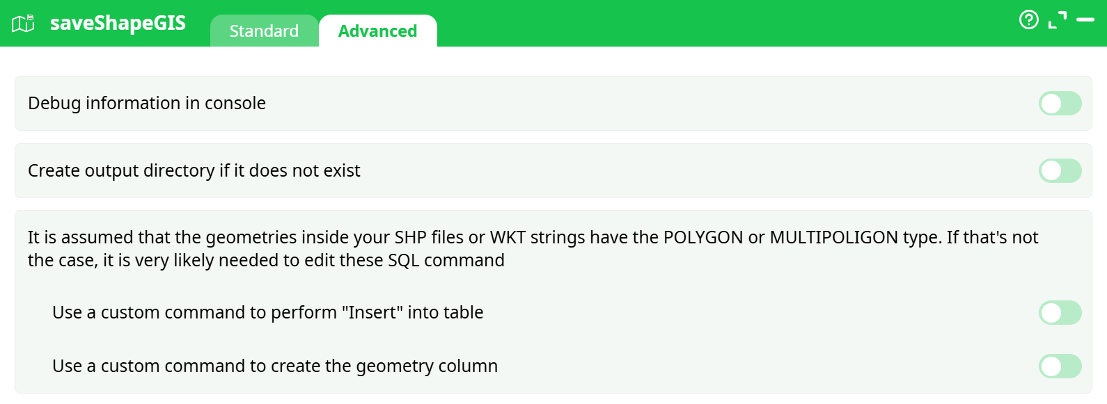
Task: Open the help question mark icon
Action: coord(1028,19)
